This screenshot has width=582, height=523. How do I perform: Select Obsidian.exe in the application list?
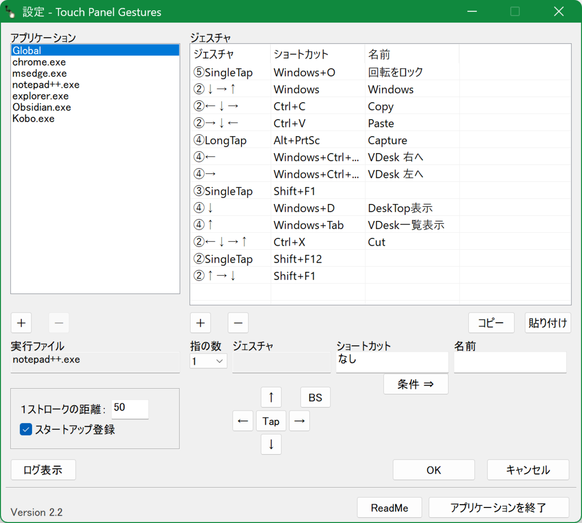coord(42,107)
